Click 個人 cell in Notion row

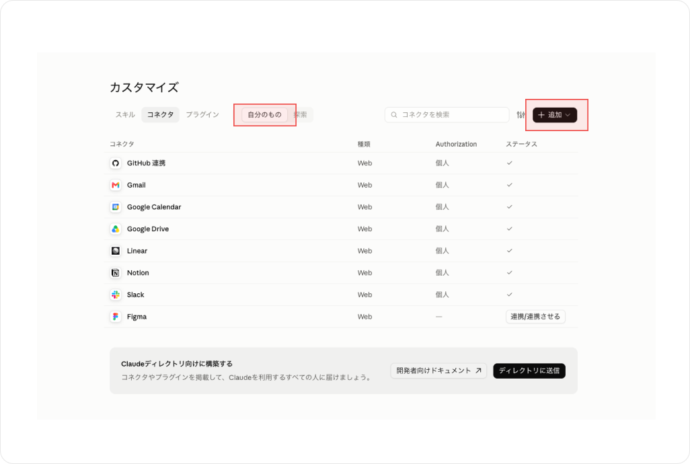tap(443, 272)
